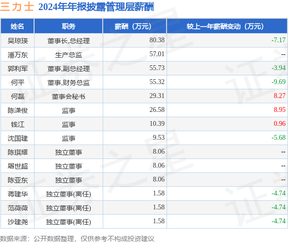
Task: Click salary value 55.32
Action: [x=157, y=82]
